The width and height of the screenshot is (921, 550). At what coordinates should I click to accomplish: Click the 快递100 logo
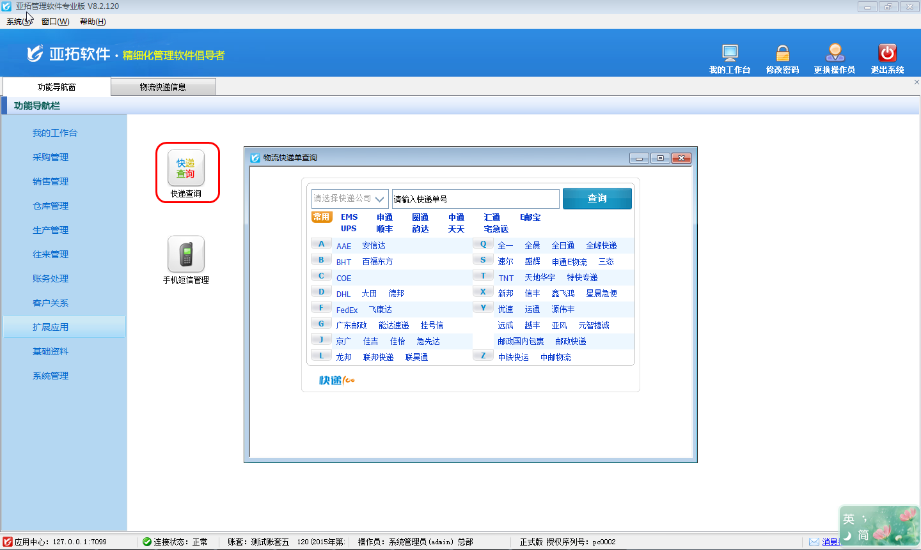pos(336,381)
